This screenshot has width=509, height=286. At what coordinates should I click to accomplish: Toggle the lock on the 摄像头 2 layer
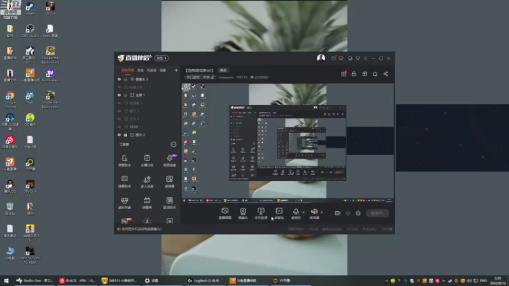[x=125, y=79]
